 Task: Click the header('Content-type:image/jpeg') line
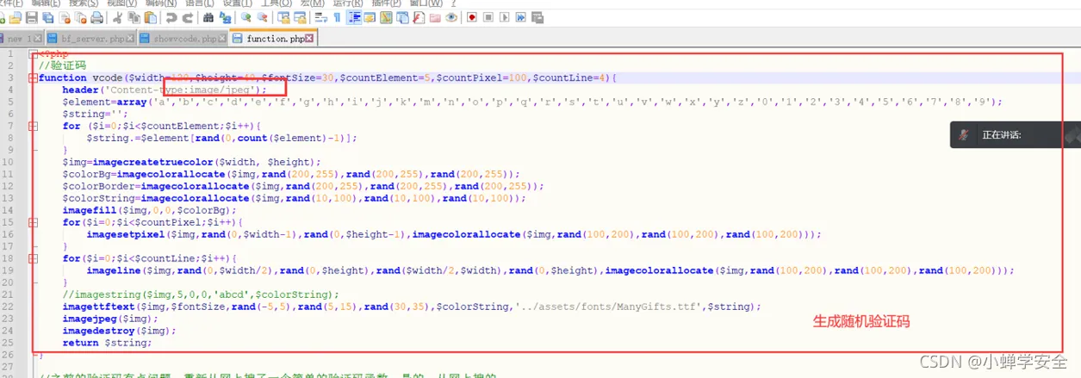165,90
